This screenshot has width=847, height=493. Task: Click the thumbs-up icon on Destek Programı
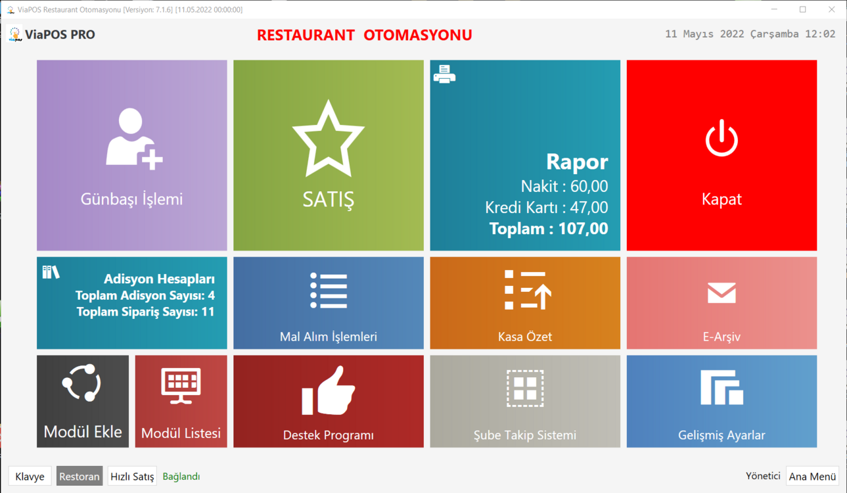click(329, 391)
